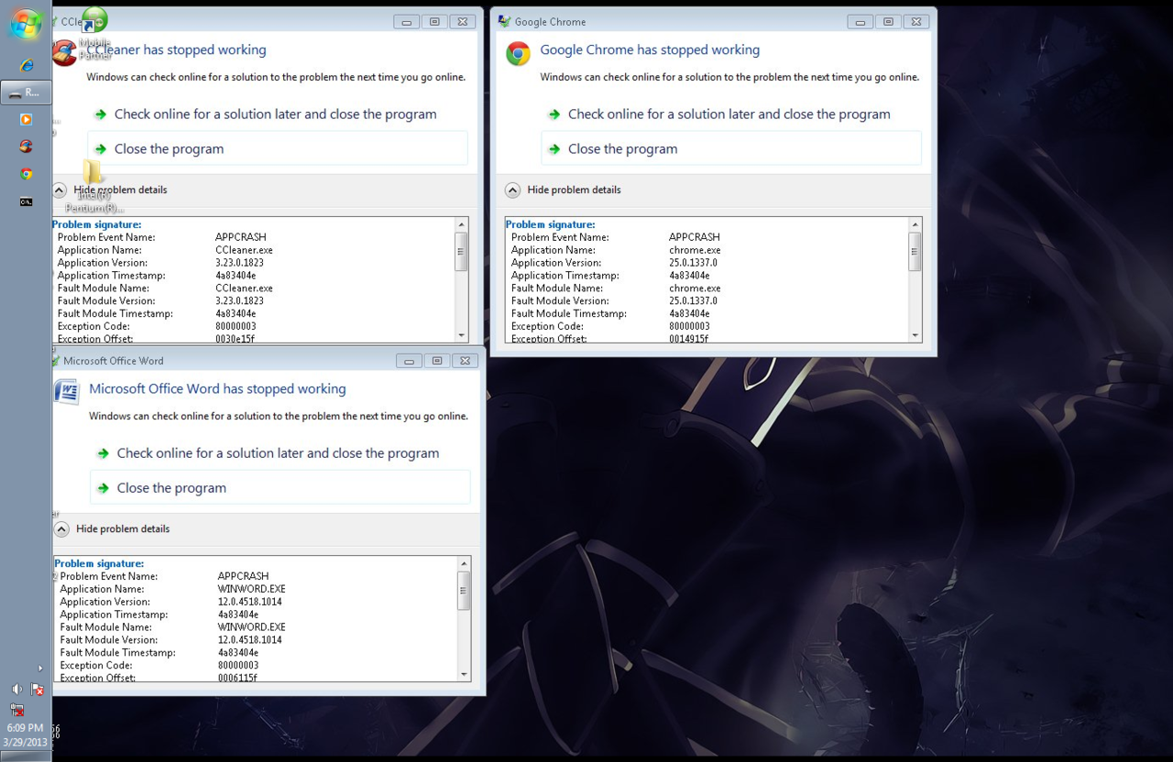This screenshot has height=762, width=1173.
Task: Click scroll-down arrow in Chrome details box
Action: coord(915,336)
